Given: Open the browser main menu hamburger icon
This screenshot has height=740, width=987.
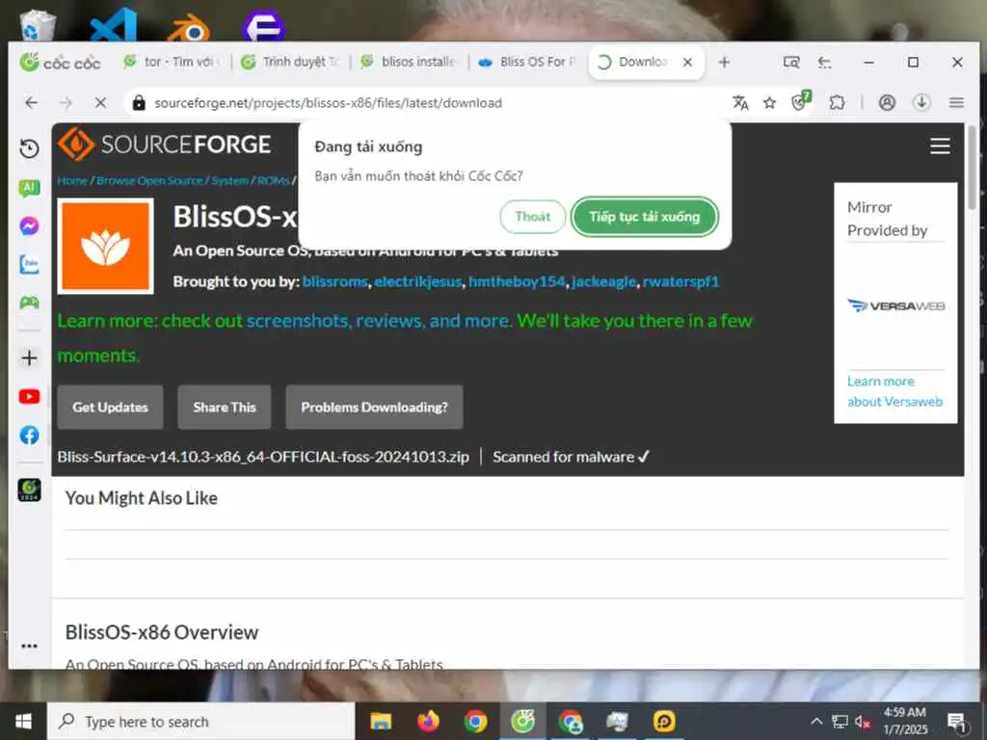Looking at the screenshot, I should pyautogui.click(x=956, y=102).
